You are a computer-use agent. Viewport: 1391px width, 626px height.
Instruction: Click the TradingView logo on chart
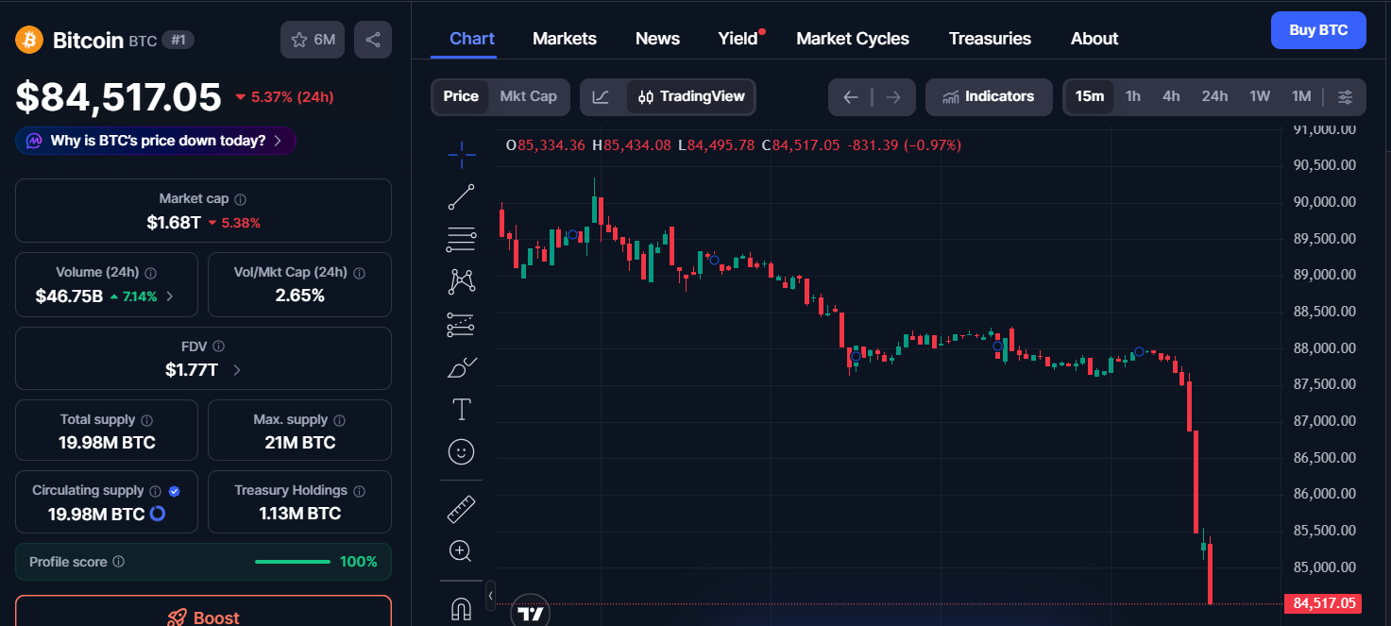530,613
